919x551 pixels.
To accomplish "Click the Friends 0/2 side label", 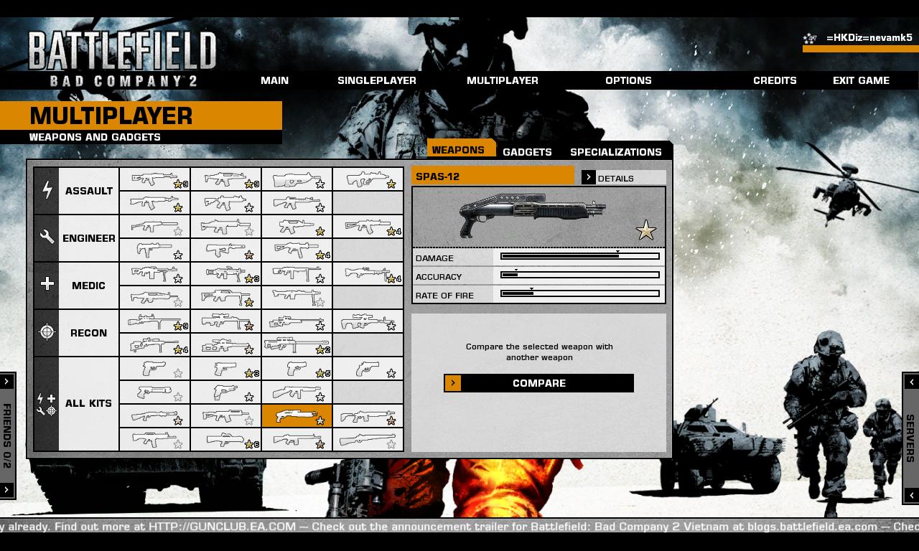I will (x=6, y=435).
